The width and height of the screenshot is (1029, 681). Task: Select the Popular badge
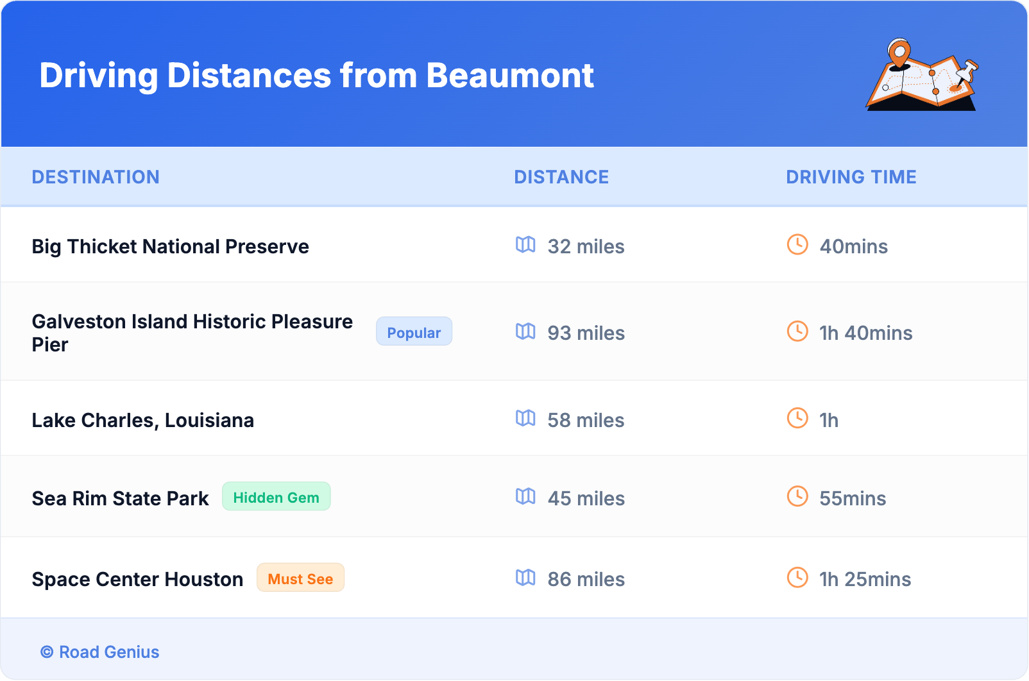tap(414, 332)
